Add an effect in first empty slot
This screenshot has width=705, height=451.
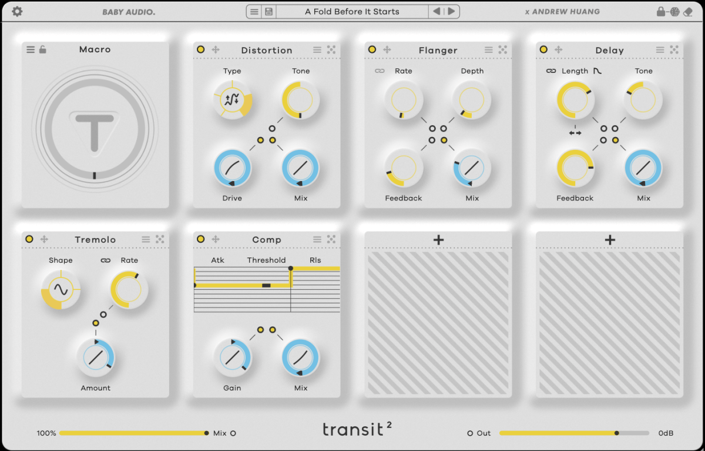tap(438, 240)
